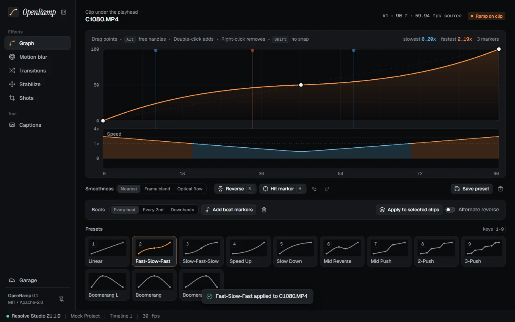Choose Downbeats option
This screenshot has height=322, width=515.
(x=183, y=210)
